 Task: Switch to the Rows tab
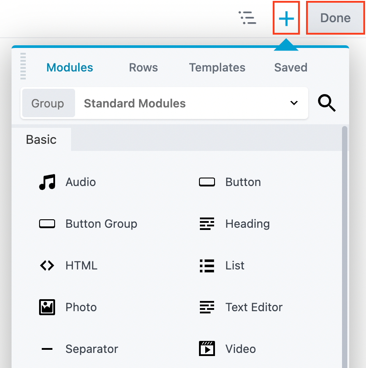(143, 67)
